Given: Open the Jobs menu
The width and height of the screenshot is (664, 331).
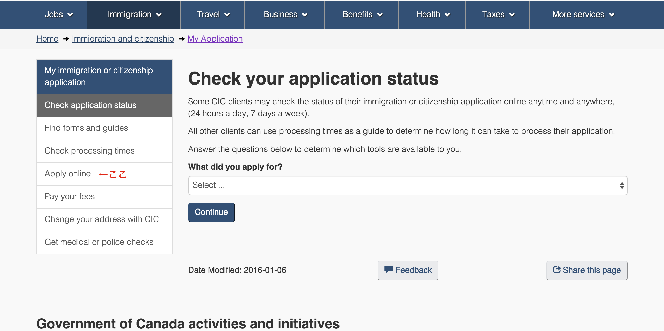Looking at the screenshot, I should tap(58, 15).
